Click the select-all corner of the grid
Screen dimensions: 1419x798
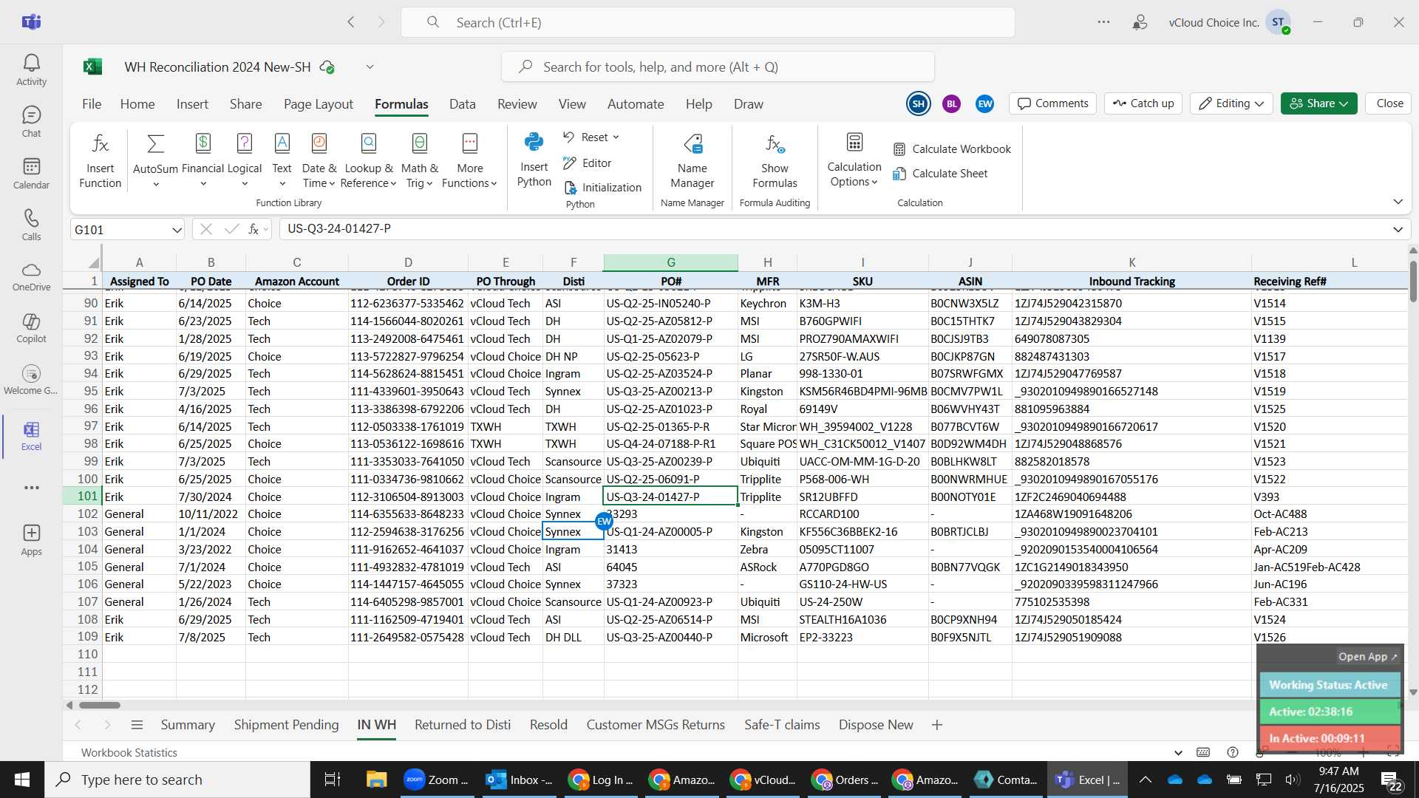pos(94,262)
